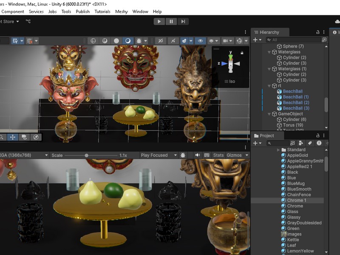Image resolution: width=340 pixels, height=255 pixels.
Task: Select the Move tool in Scene overlay
Action: pos(12,137)
